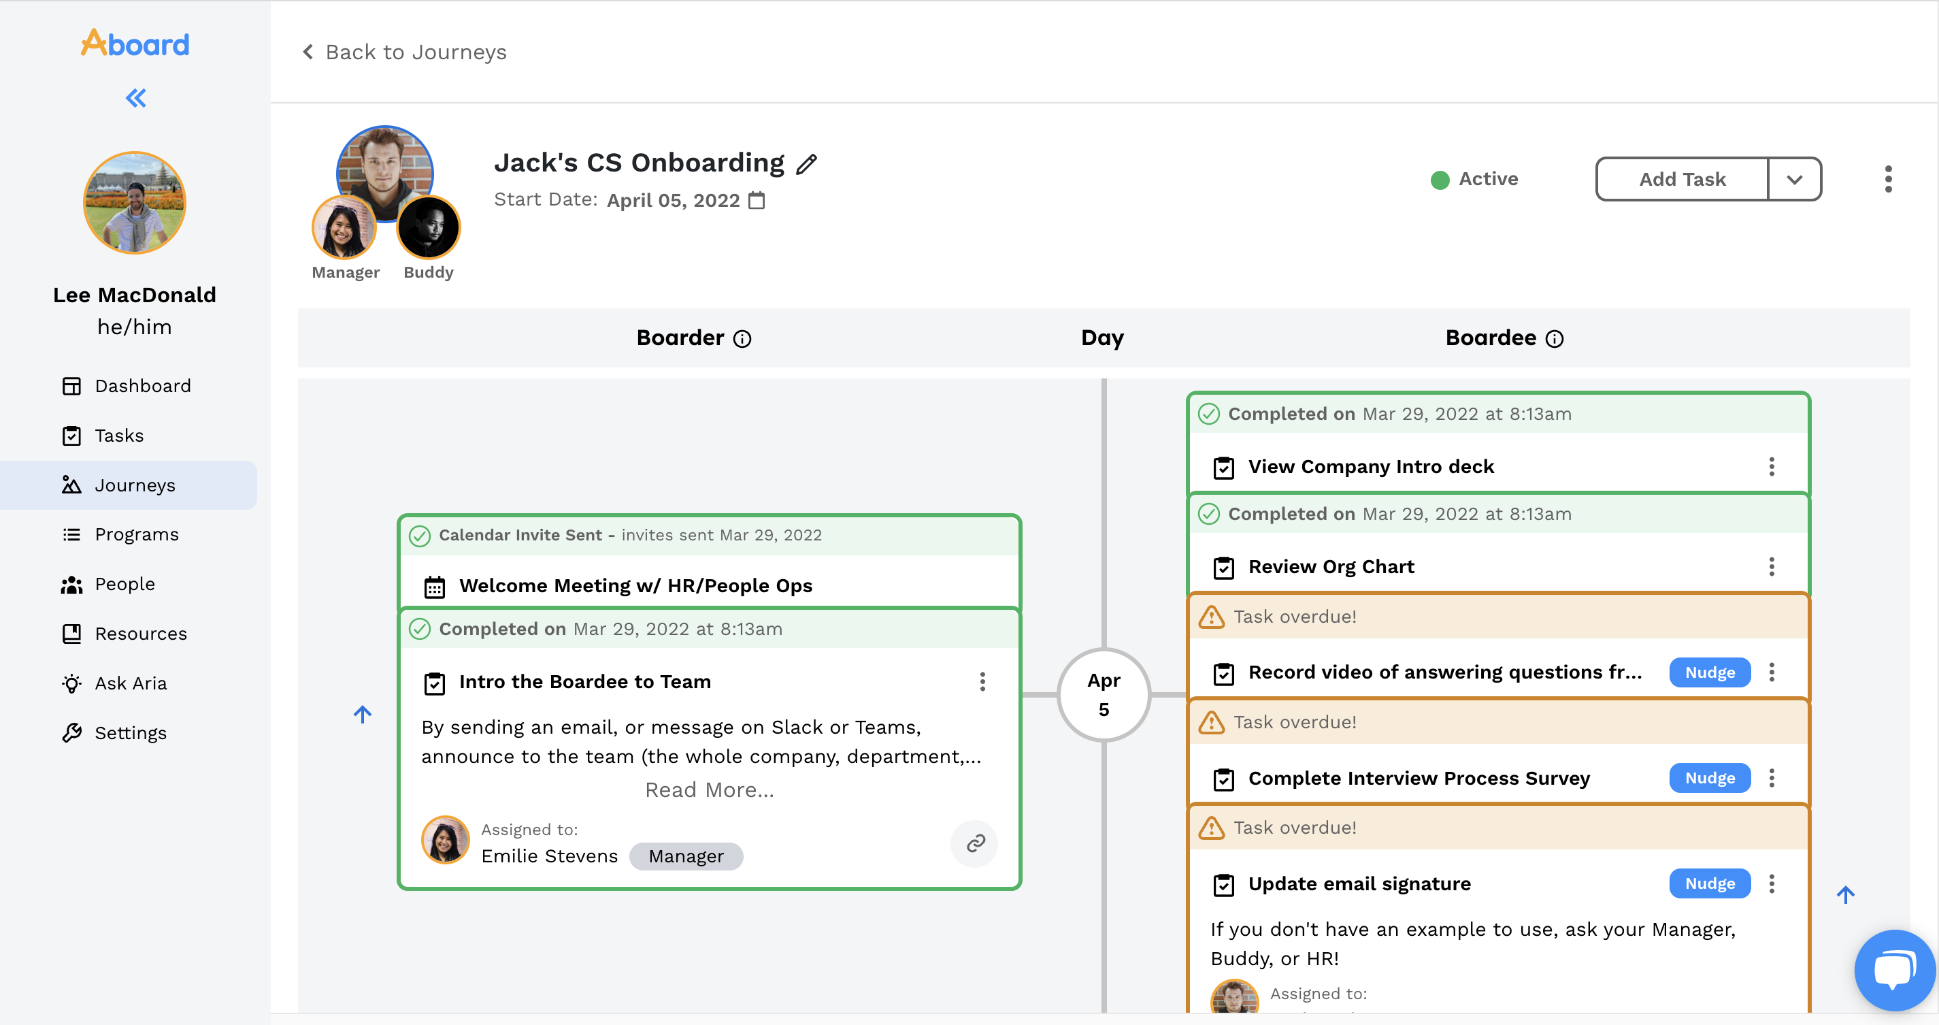Open the View Company Intro deck options menu
This screenshot has height=1025, width=1939.
(x=1771, y=467)
